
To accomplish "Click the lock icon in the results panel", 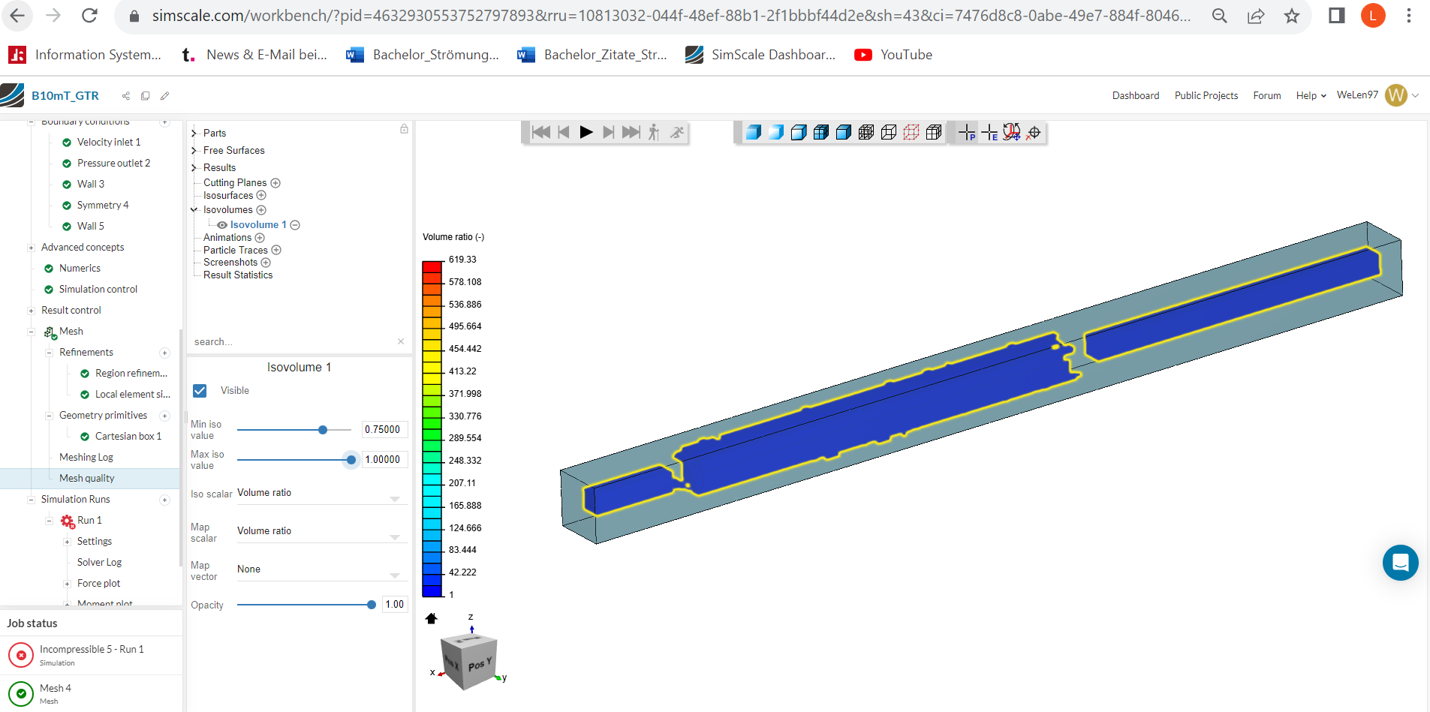I will 404,129.
